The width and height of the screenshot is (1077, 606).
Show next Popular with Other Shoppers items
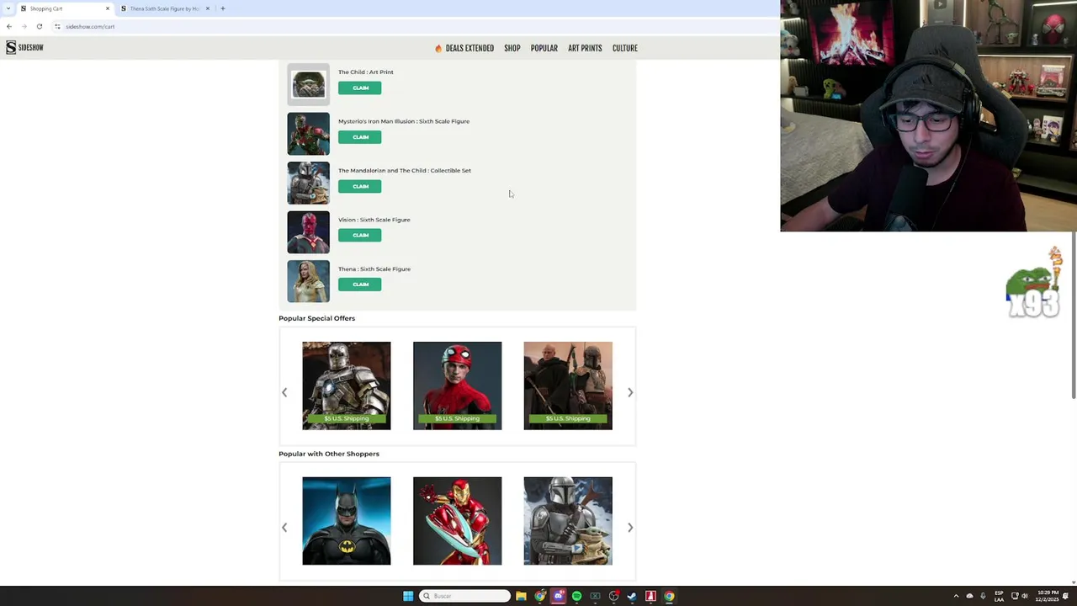[630, 528]
